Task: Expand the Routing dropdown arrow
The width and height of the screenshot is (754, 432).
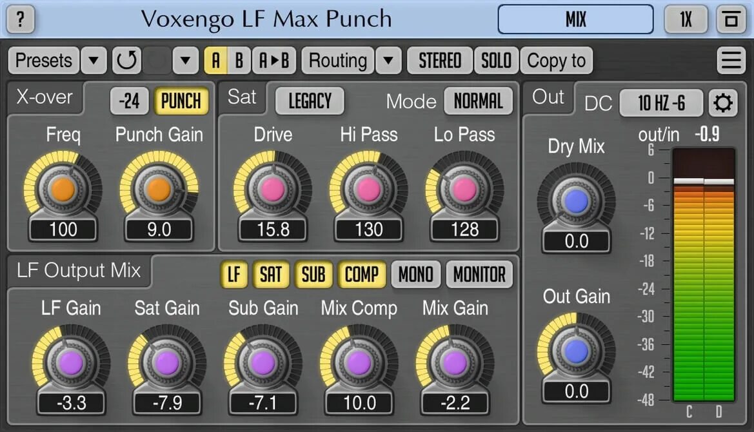Action: point(388,61)
